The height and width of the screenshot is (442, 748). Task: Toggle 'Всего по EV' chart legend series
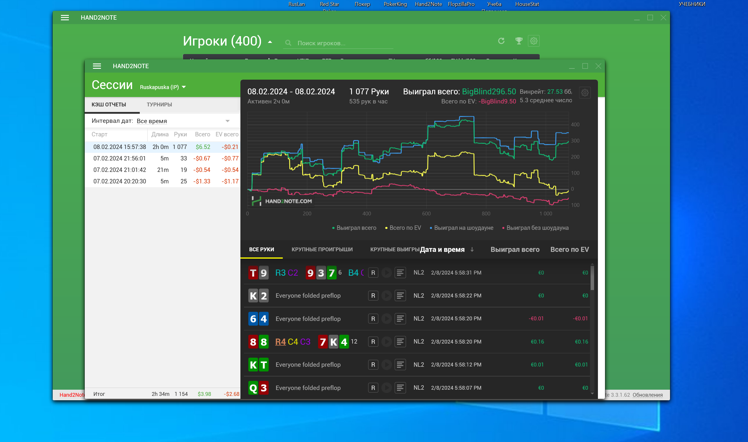pos(403,228)
